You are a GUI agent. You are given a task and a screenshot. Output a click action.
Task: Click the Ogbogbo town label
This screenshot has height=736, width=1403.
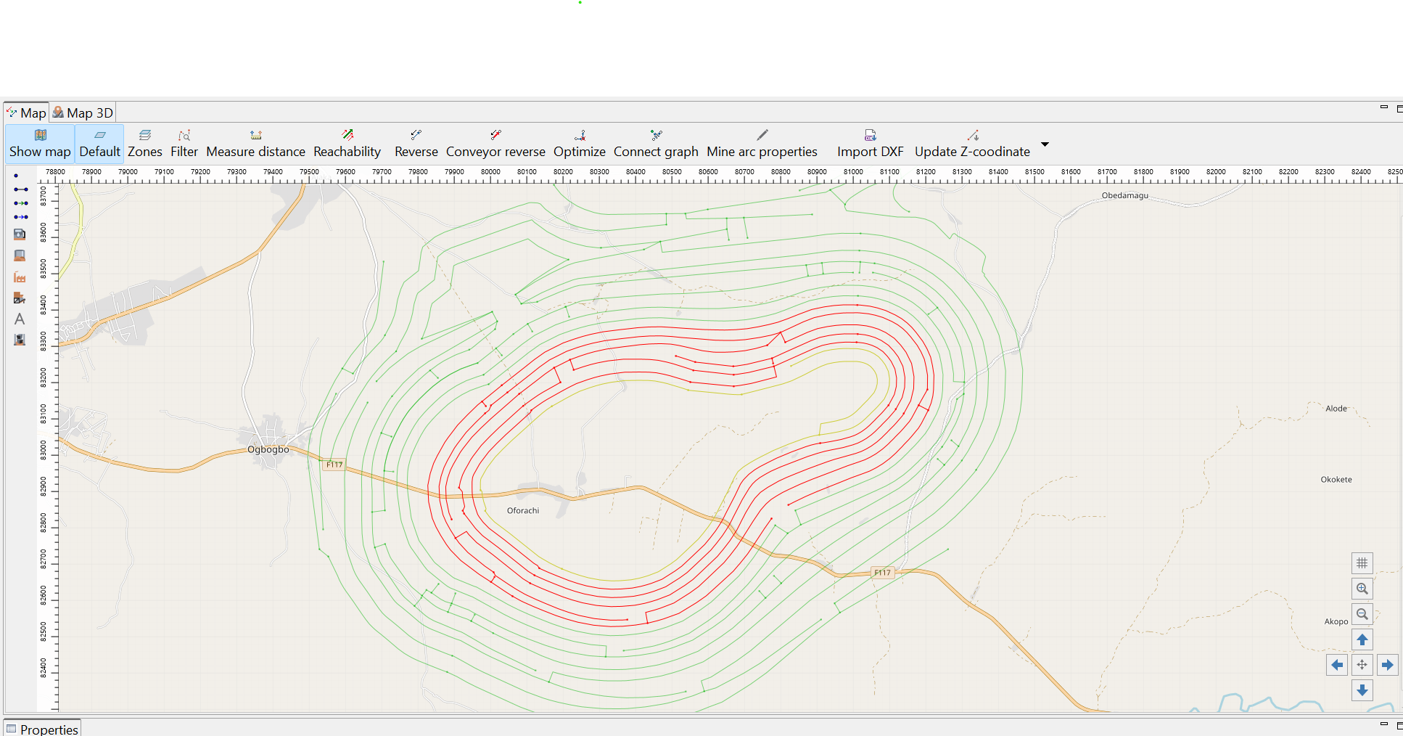click(x=268, y=449)
